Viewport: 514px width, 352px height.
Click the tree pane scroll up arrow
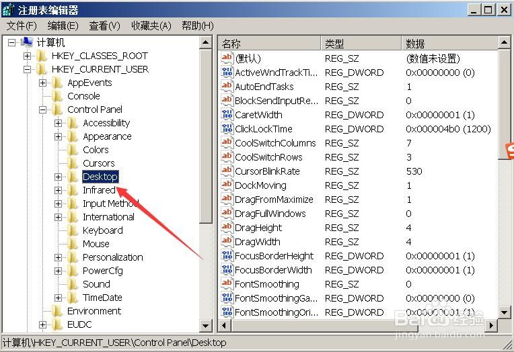(x=206, y=42)
